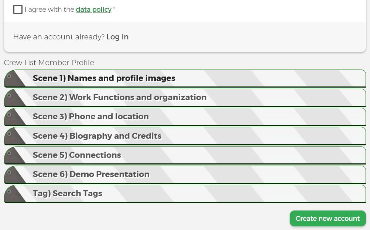This screenshot has height=230, width=370.
Task: Enable the data policy agreement checkbox
Action: tap(18, 9)
